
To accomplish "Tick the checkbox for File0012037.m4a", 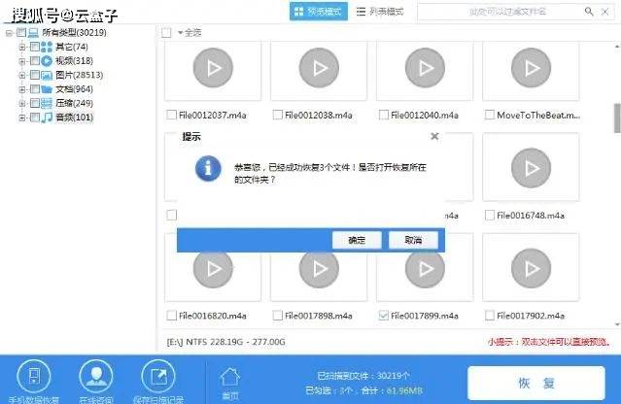I will coord(171,115).
